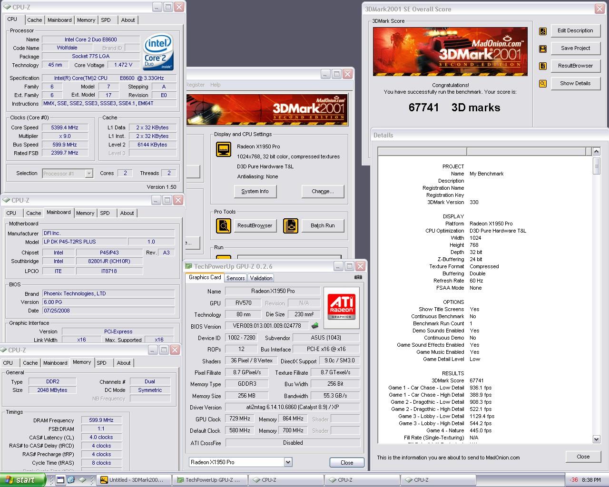This screenshot has height=487, width=609.
Task: Click the Details scrollbar down arrow
Action: (596, 439)
